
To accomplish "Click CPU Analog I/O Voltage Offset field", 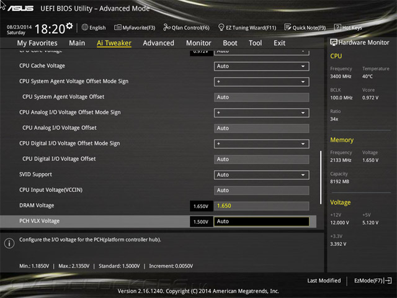I will pyautogui.click(x=262, y=129).
